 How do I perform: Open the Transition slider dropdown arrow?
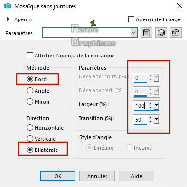point(156,119)
